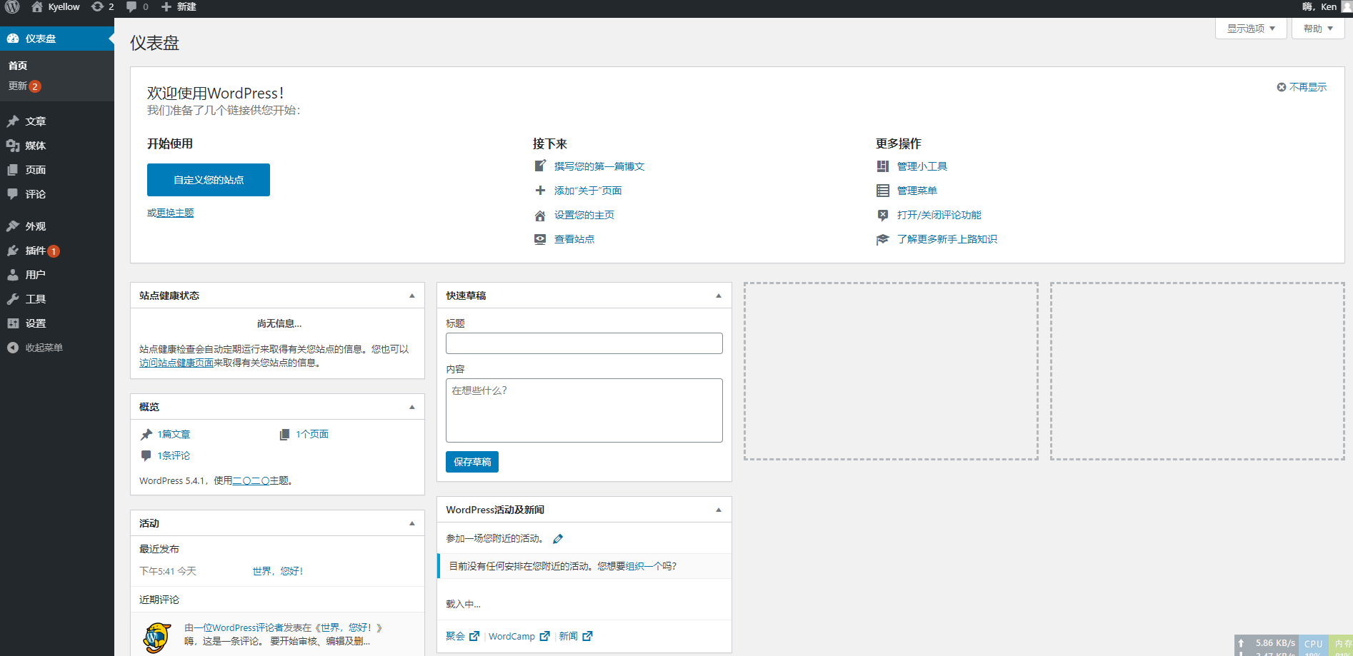1353x656 pixels.
Task: Open the 世界，您好！ recent post link
Action: [x=278, y=571]
